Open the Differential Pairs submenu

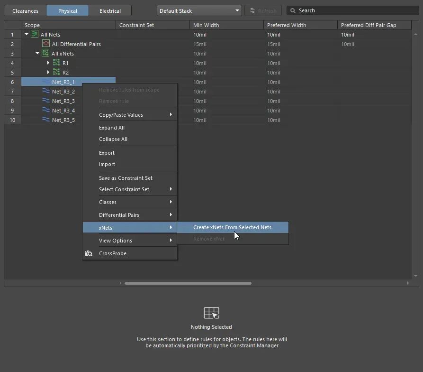point(130,215)
